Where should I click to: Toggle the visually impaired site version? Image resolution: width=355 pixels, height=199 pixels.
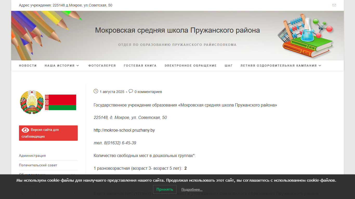(48, 133)
